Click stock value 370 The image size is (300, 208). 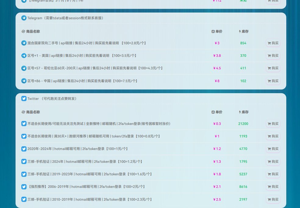(243, 56)
